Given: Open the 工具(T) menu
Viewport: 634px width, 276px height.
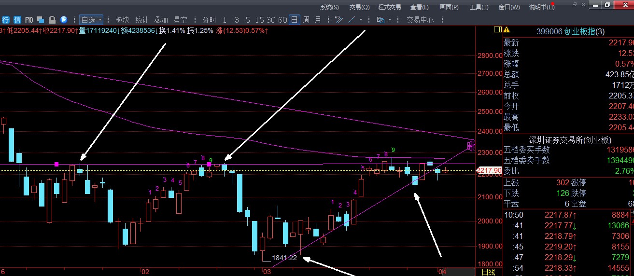Looking at the screenshot, I should 479,7.
